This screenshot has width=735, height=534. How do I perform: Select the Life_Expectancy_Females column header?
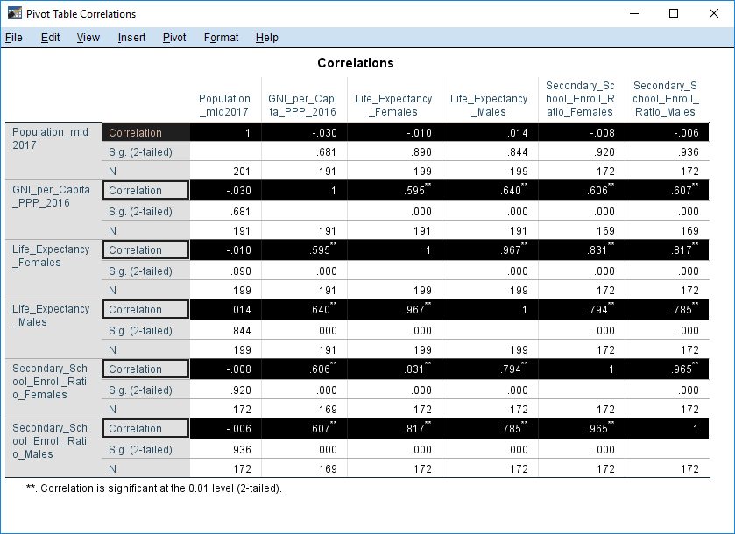(x=393, y=105)
